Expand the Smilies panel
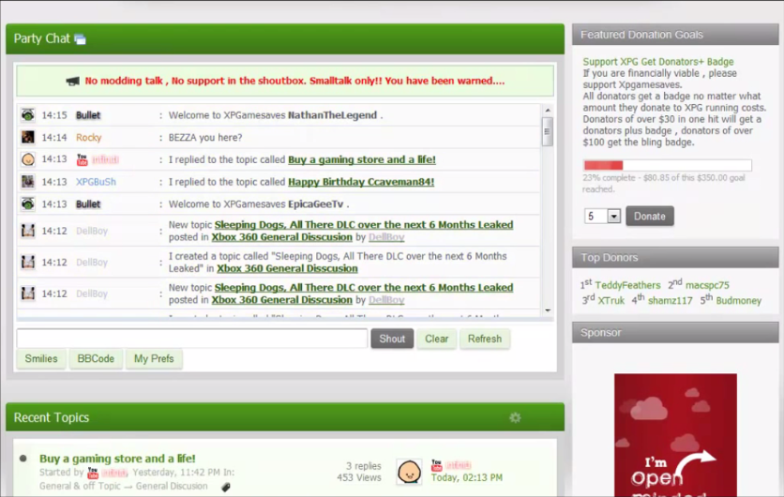 pos(41,359)
